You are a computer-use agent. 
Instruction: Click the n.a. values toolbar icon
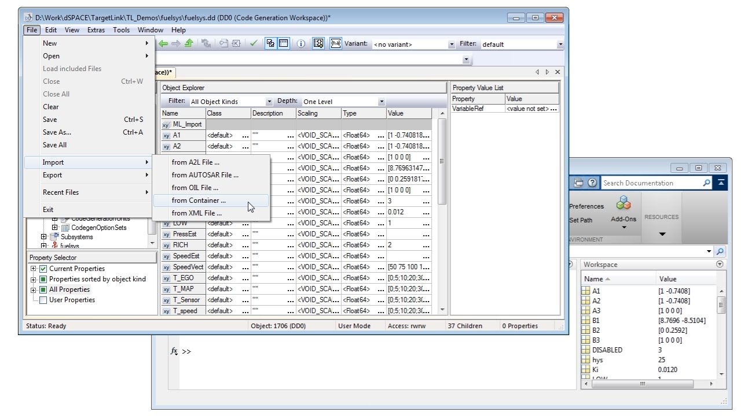pyautogui.click(x=336, y=43)
